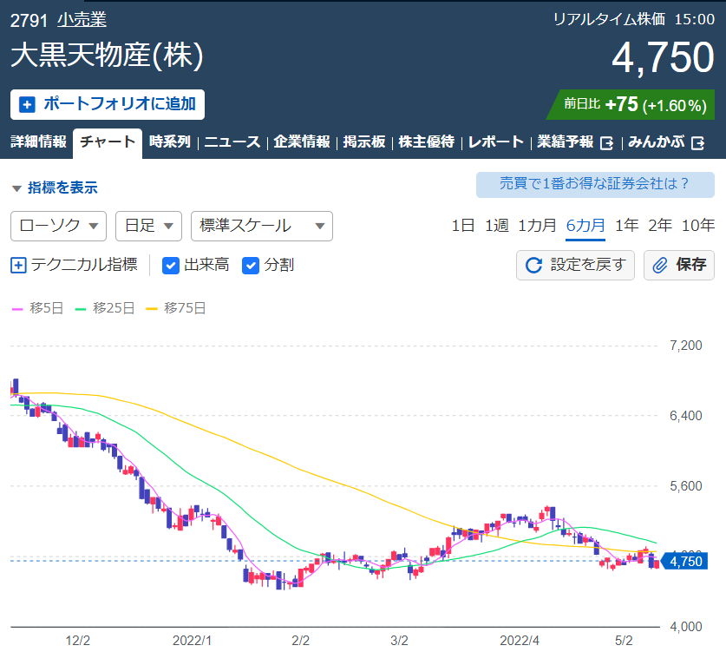Open the 掲示板 tab
726x652 pixels.
[364, 142]
